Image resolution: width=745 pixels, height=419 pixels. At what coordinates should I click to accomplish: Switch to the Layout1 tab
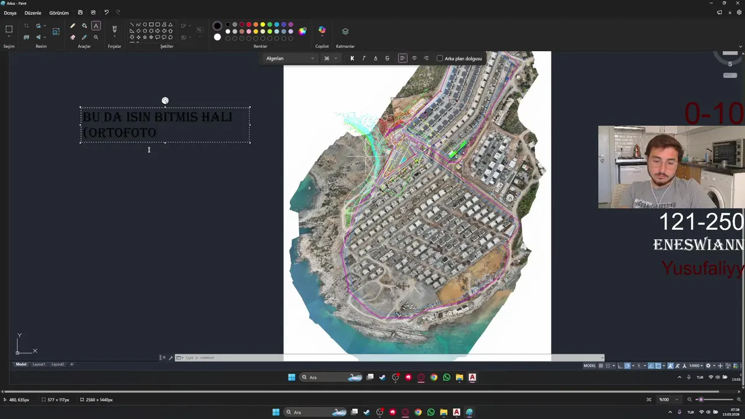click(38, 364)
